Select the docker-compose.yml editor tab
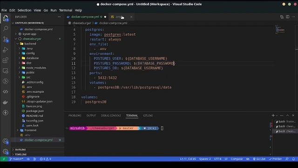The image size is (298, 168). coord(87,17)
